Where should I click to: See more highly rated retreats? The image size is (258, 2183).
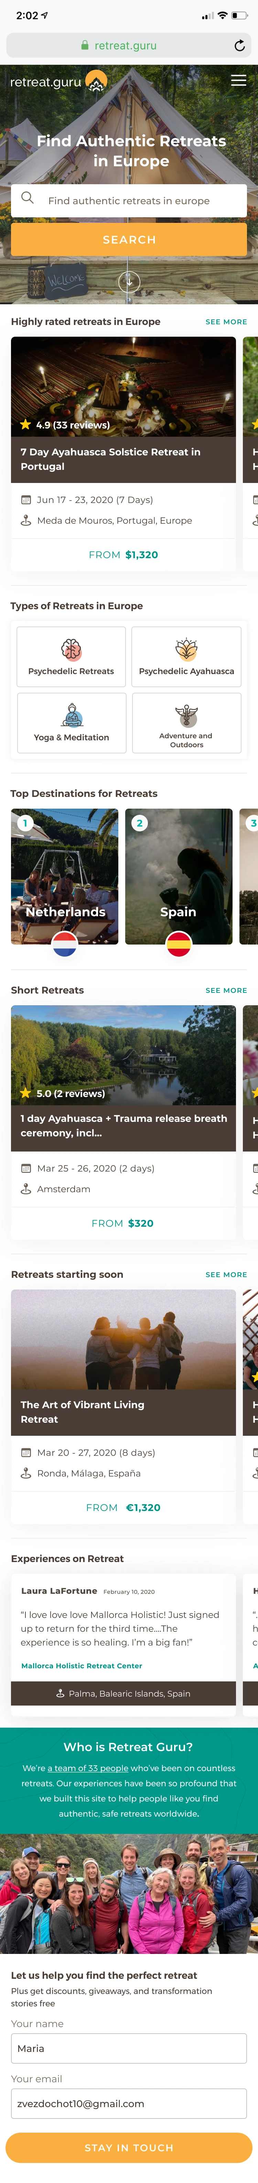(226, 322)
